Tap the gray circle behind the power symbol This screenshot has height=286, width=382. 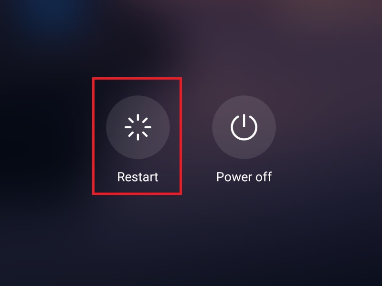coord(244,127)
